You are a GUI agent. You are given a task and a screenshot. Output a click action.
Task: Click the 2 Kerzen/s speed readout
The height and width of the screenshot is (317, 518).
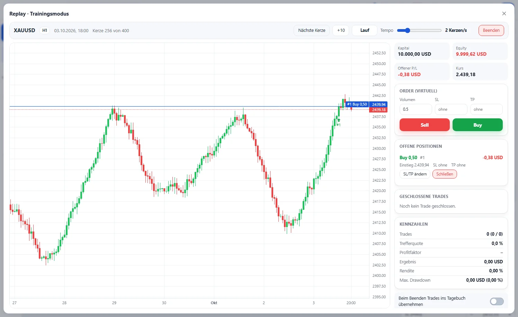(456, 30)
